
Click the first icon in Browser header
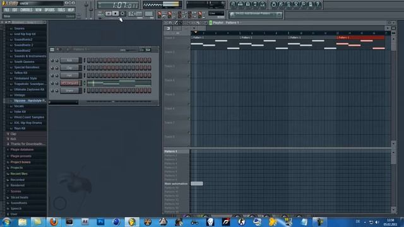click(x=2, y=23)
